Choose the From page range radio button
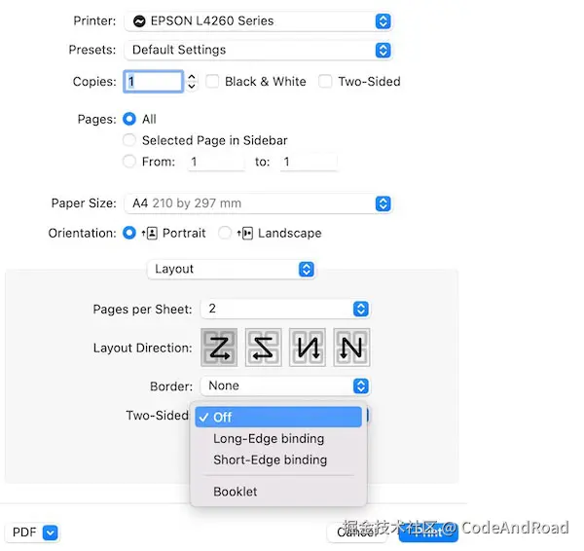Image resolution: width=584 pixels, height=551 pixels. pyautogui.click(x=129, y=162)
